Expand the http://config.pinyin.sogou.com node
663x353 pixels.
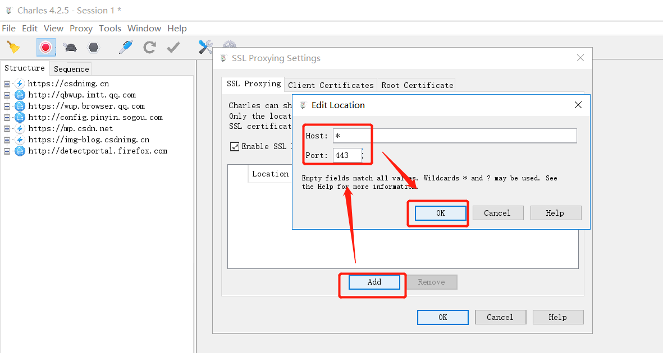point(7,117)
